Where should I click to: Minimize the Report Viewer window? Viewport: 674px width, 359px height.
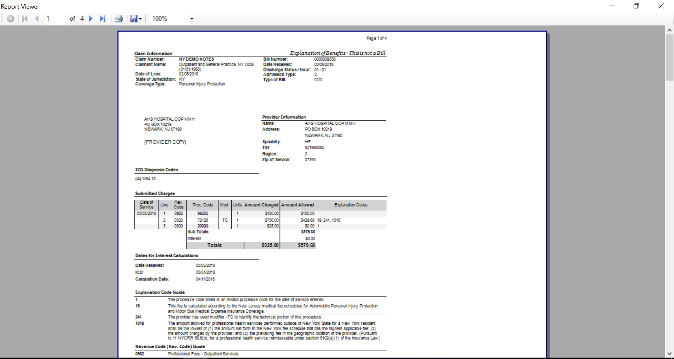pos(612,6)
